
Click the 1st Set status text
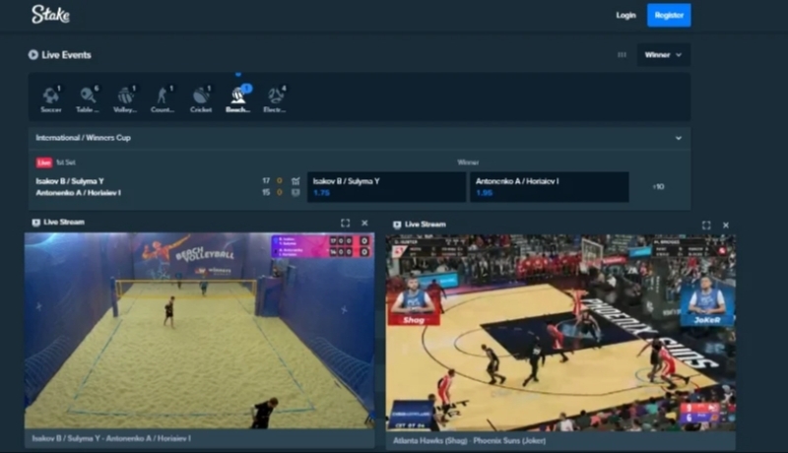[66, 162]
